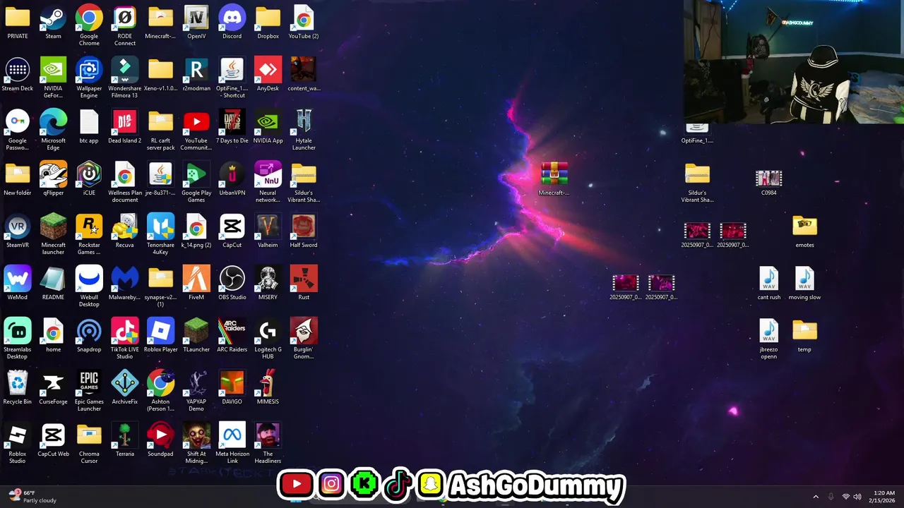Open the Meta Horizon Link shortcut

pos(232,443)
